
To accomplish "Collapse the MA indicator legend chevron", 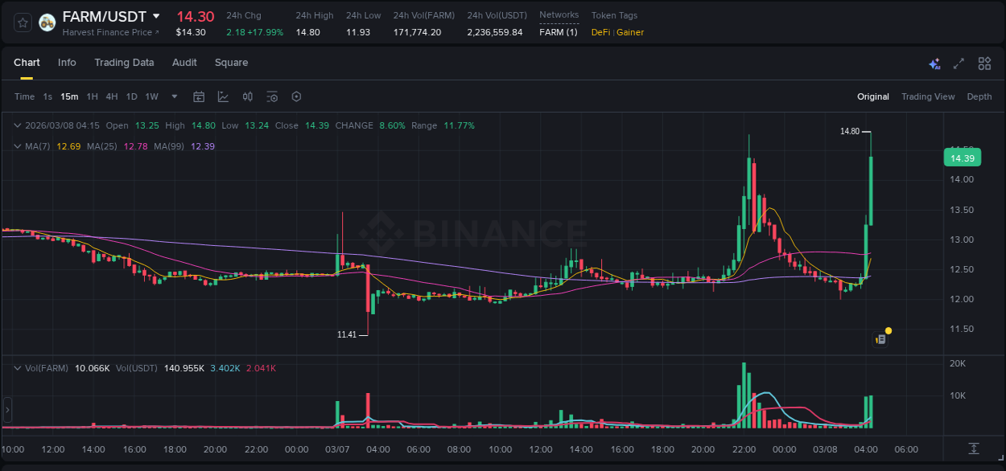I will [x=17, y=146].
